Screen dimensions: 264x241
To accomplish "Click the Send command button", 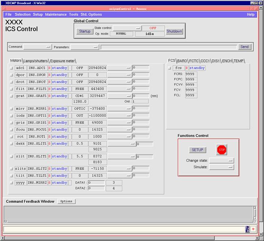I will point(245,47).
